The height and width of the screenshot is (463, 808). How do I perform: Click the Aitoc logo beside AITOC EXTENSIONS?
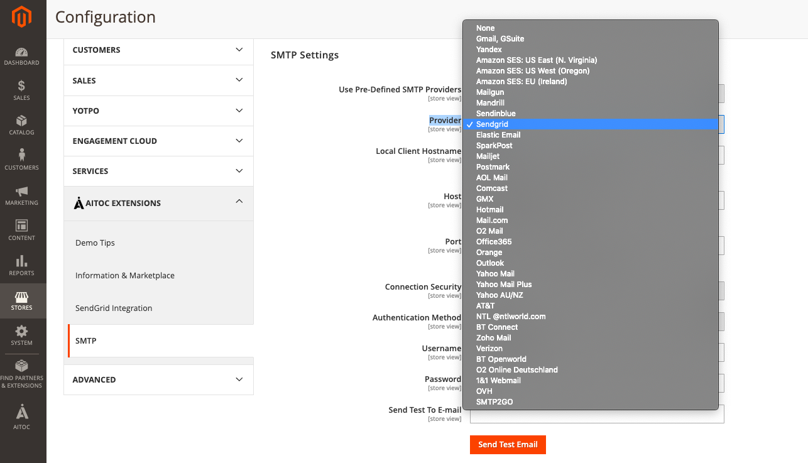click(79, 203)
